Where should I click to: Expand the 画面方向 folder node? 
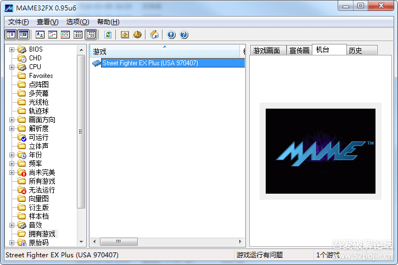click(x=12, y=120)
